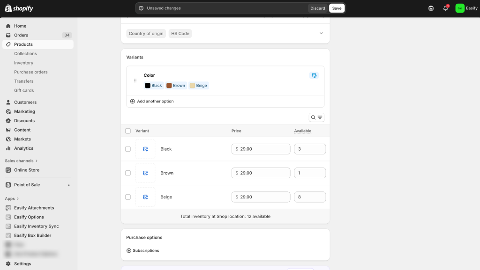
Task: Click the notifications bell icon
Action: 445,8
